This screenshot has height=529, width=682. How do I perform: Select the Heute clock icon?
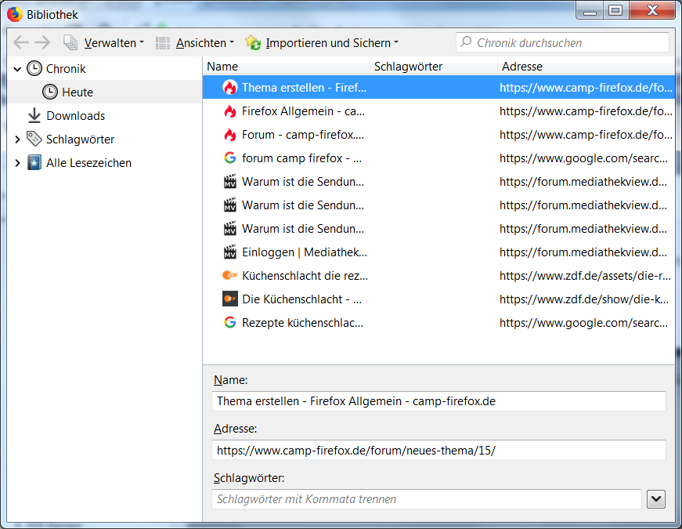[x=50, y=92]
